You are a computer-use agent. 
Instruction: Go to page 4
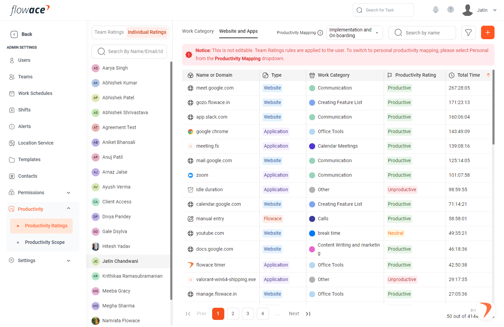tap(262, 314)
